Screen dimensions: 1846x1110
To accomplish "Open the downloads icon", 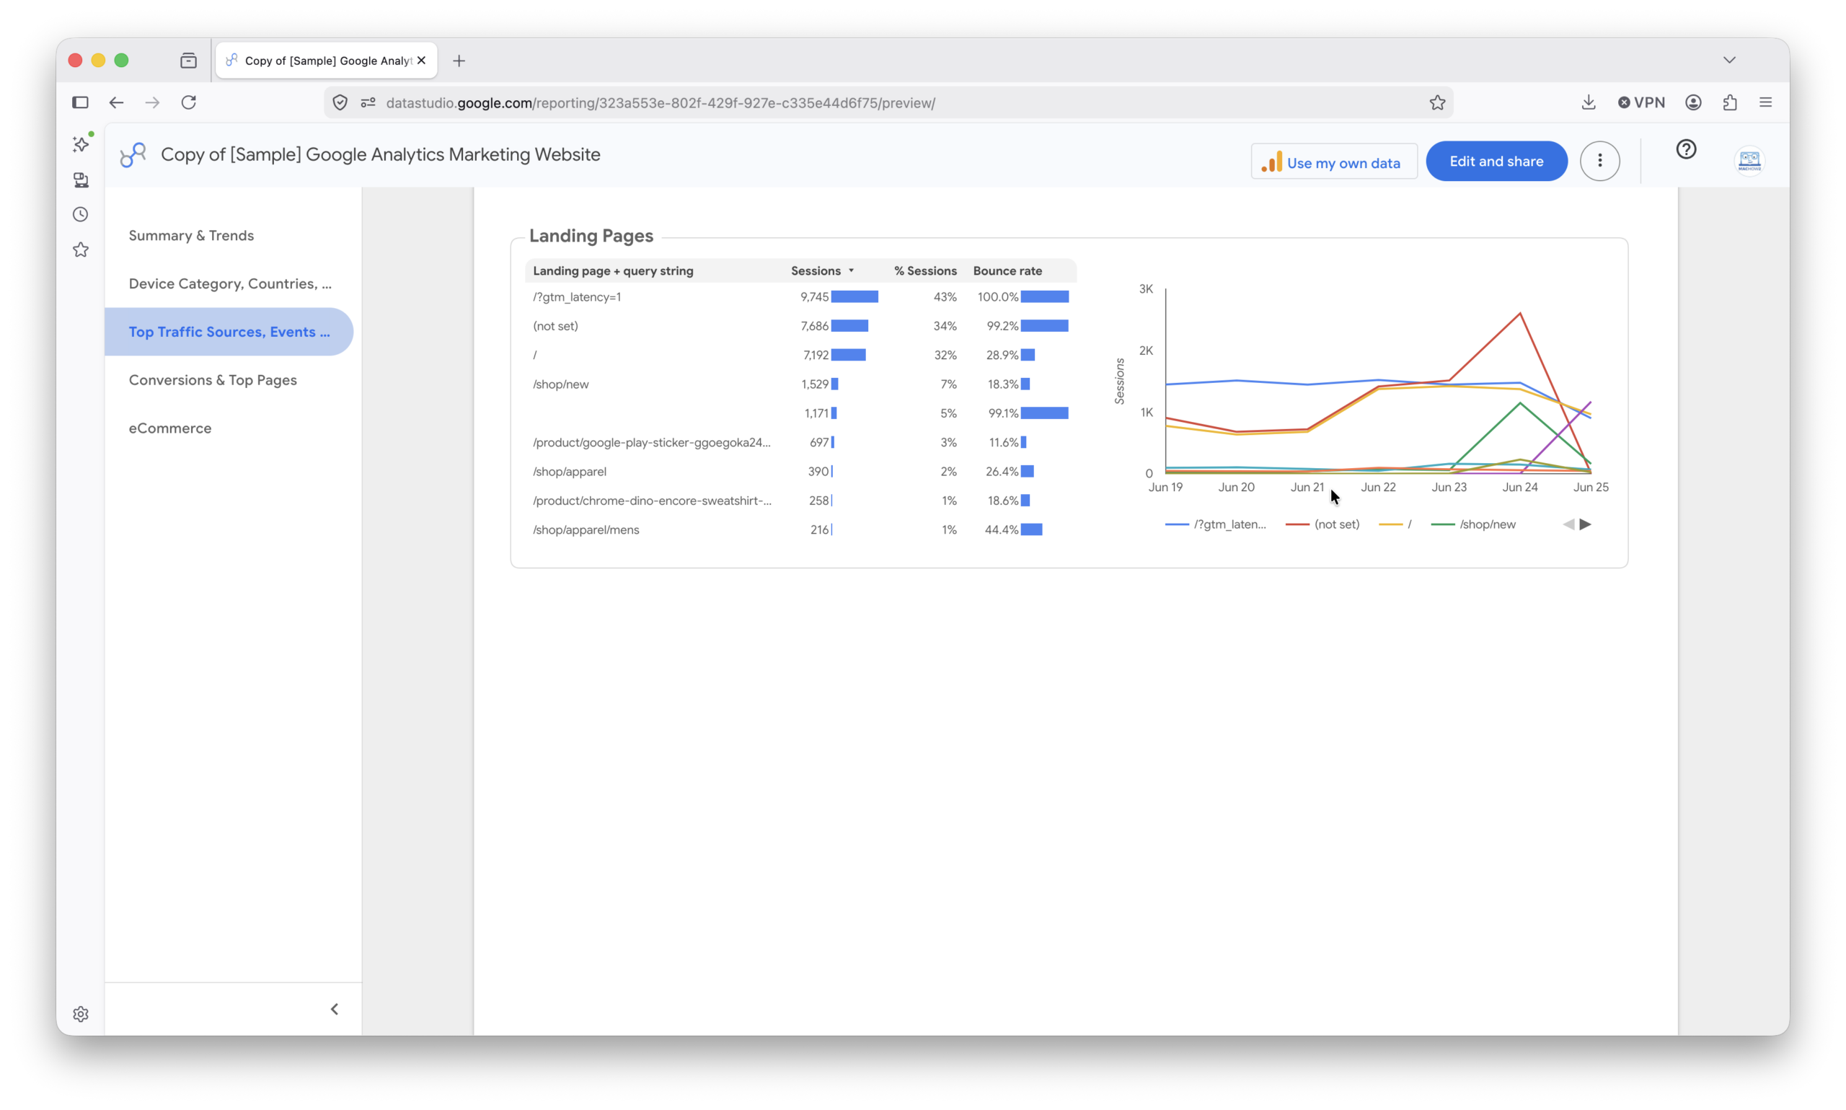I will pyautogui.click(x=1588, y=102).
